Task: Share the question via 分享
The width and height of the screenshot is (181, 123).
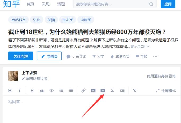Action: [99, 56]
